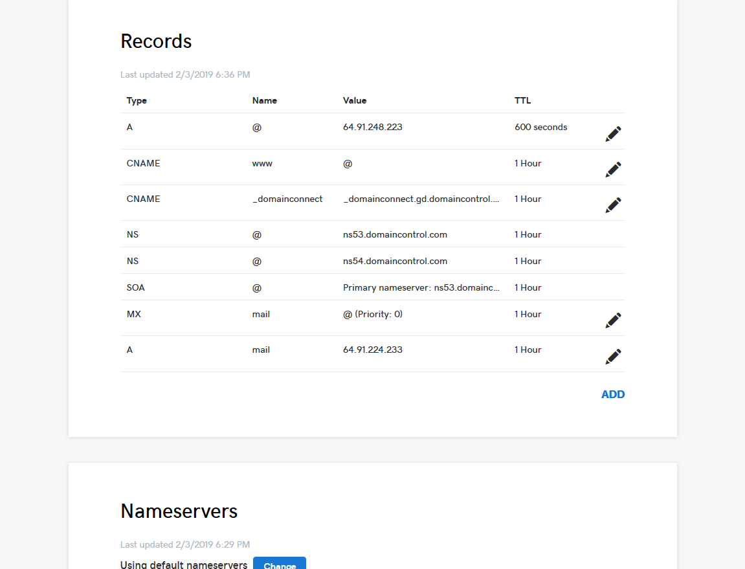This screenshot has height=569, width=745.
Task: Edit the A mail record 64.91.224.233
Action: pos(613,357)
